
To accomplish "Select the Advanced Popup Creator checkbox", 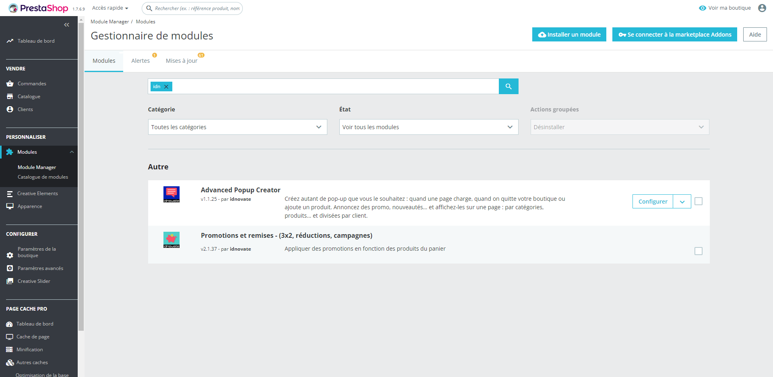I will tap(699, 201).
